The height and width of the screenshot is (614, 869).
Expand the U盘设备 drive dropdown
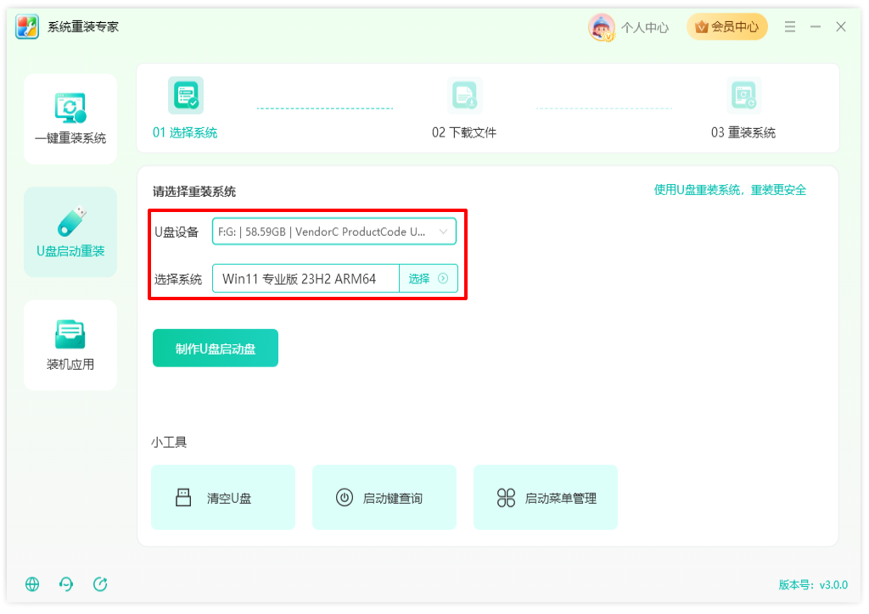pos(334,232)
